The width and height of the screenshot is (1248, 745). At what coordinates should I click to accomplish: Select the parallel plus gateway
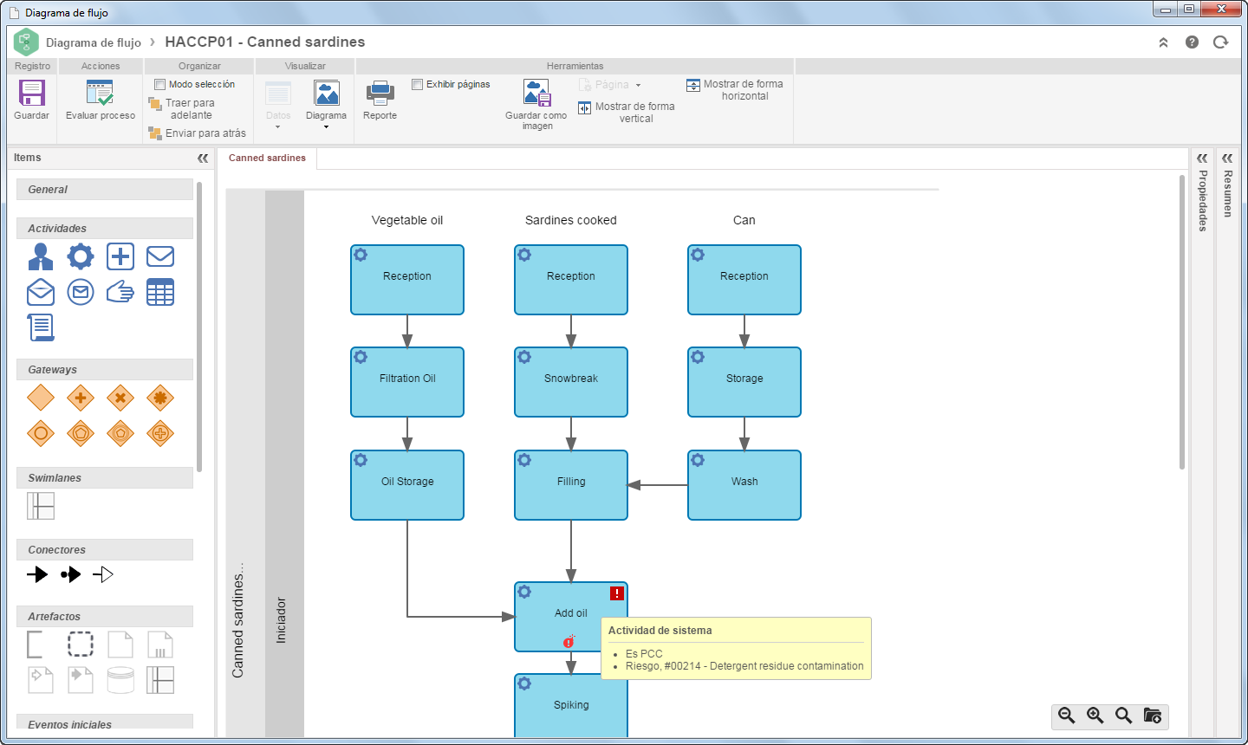pyautogui.click(x=81, y=398)
